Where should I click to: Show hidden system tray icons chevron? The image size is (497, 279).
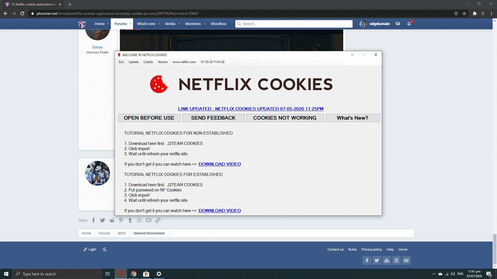434,274
